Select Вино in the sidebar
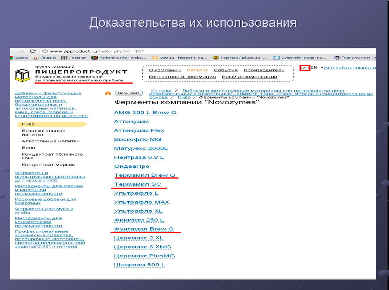389x290 pixels. pyautogui.click(x=29, y=148)
